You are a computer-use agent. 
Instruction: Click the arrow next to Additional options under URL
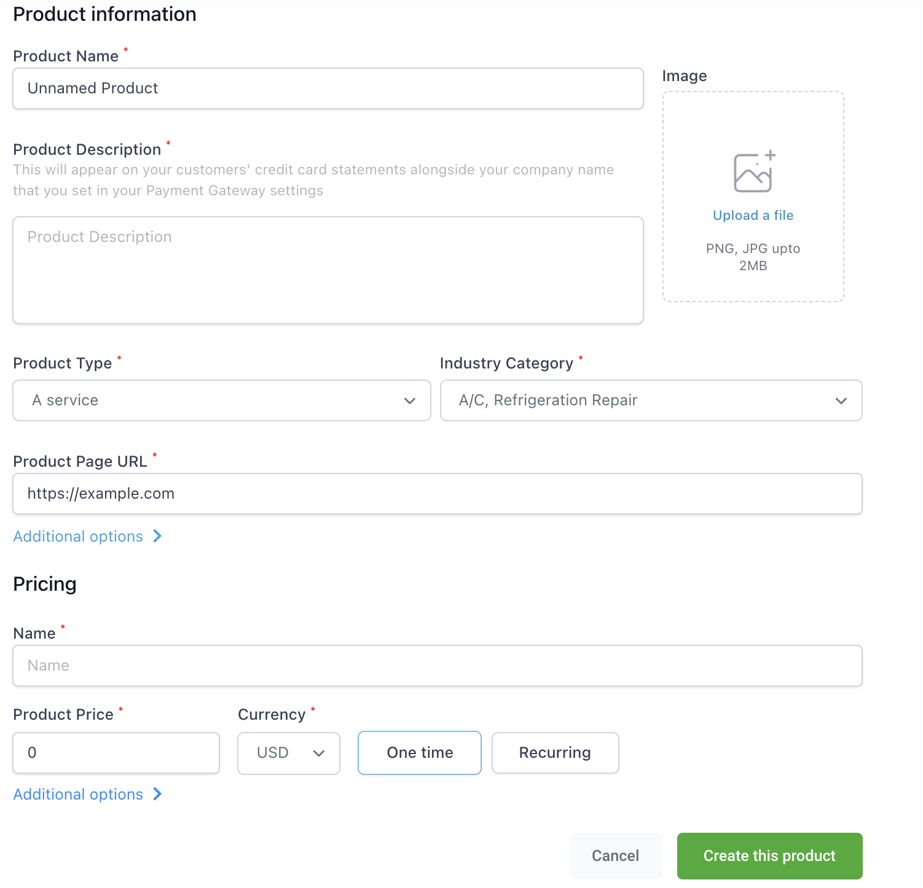tap(158, 536)
